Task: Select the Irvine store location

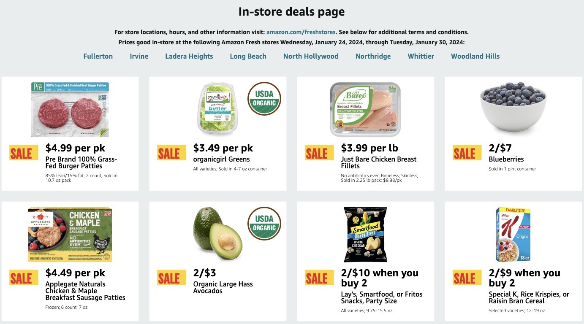Action: 139,56
